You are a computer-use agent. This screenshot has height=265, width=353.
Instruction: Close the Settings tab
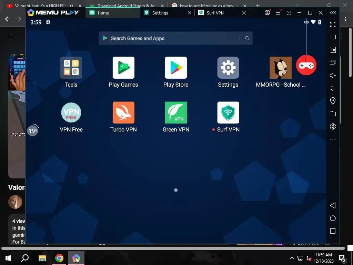click(190, 13)
